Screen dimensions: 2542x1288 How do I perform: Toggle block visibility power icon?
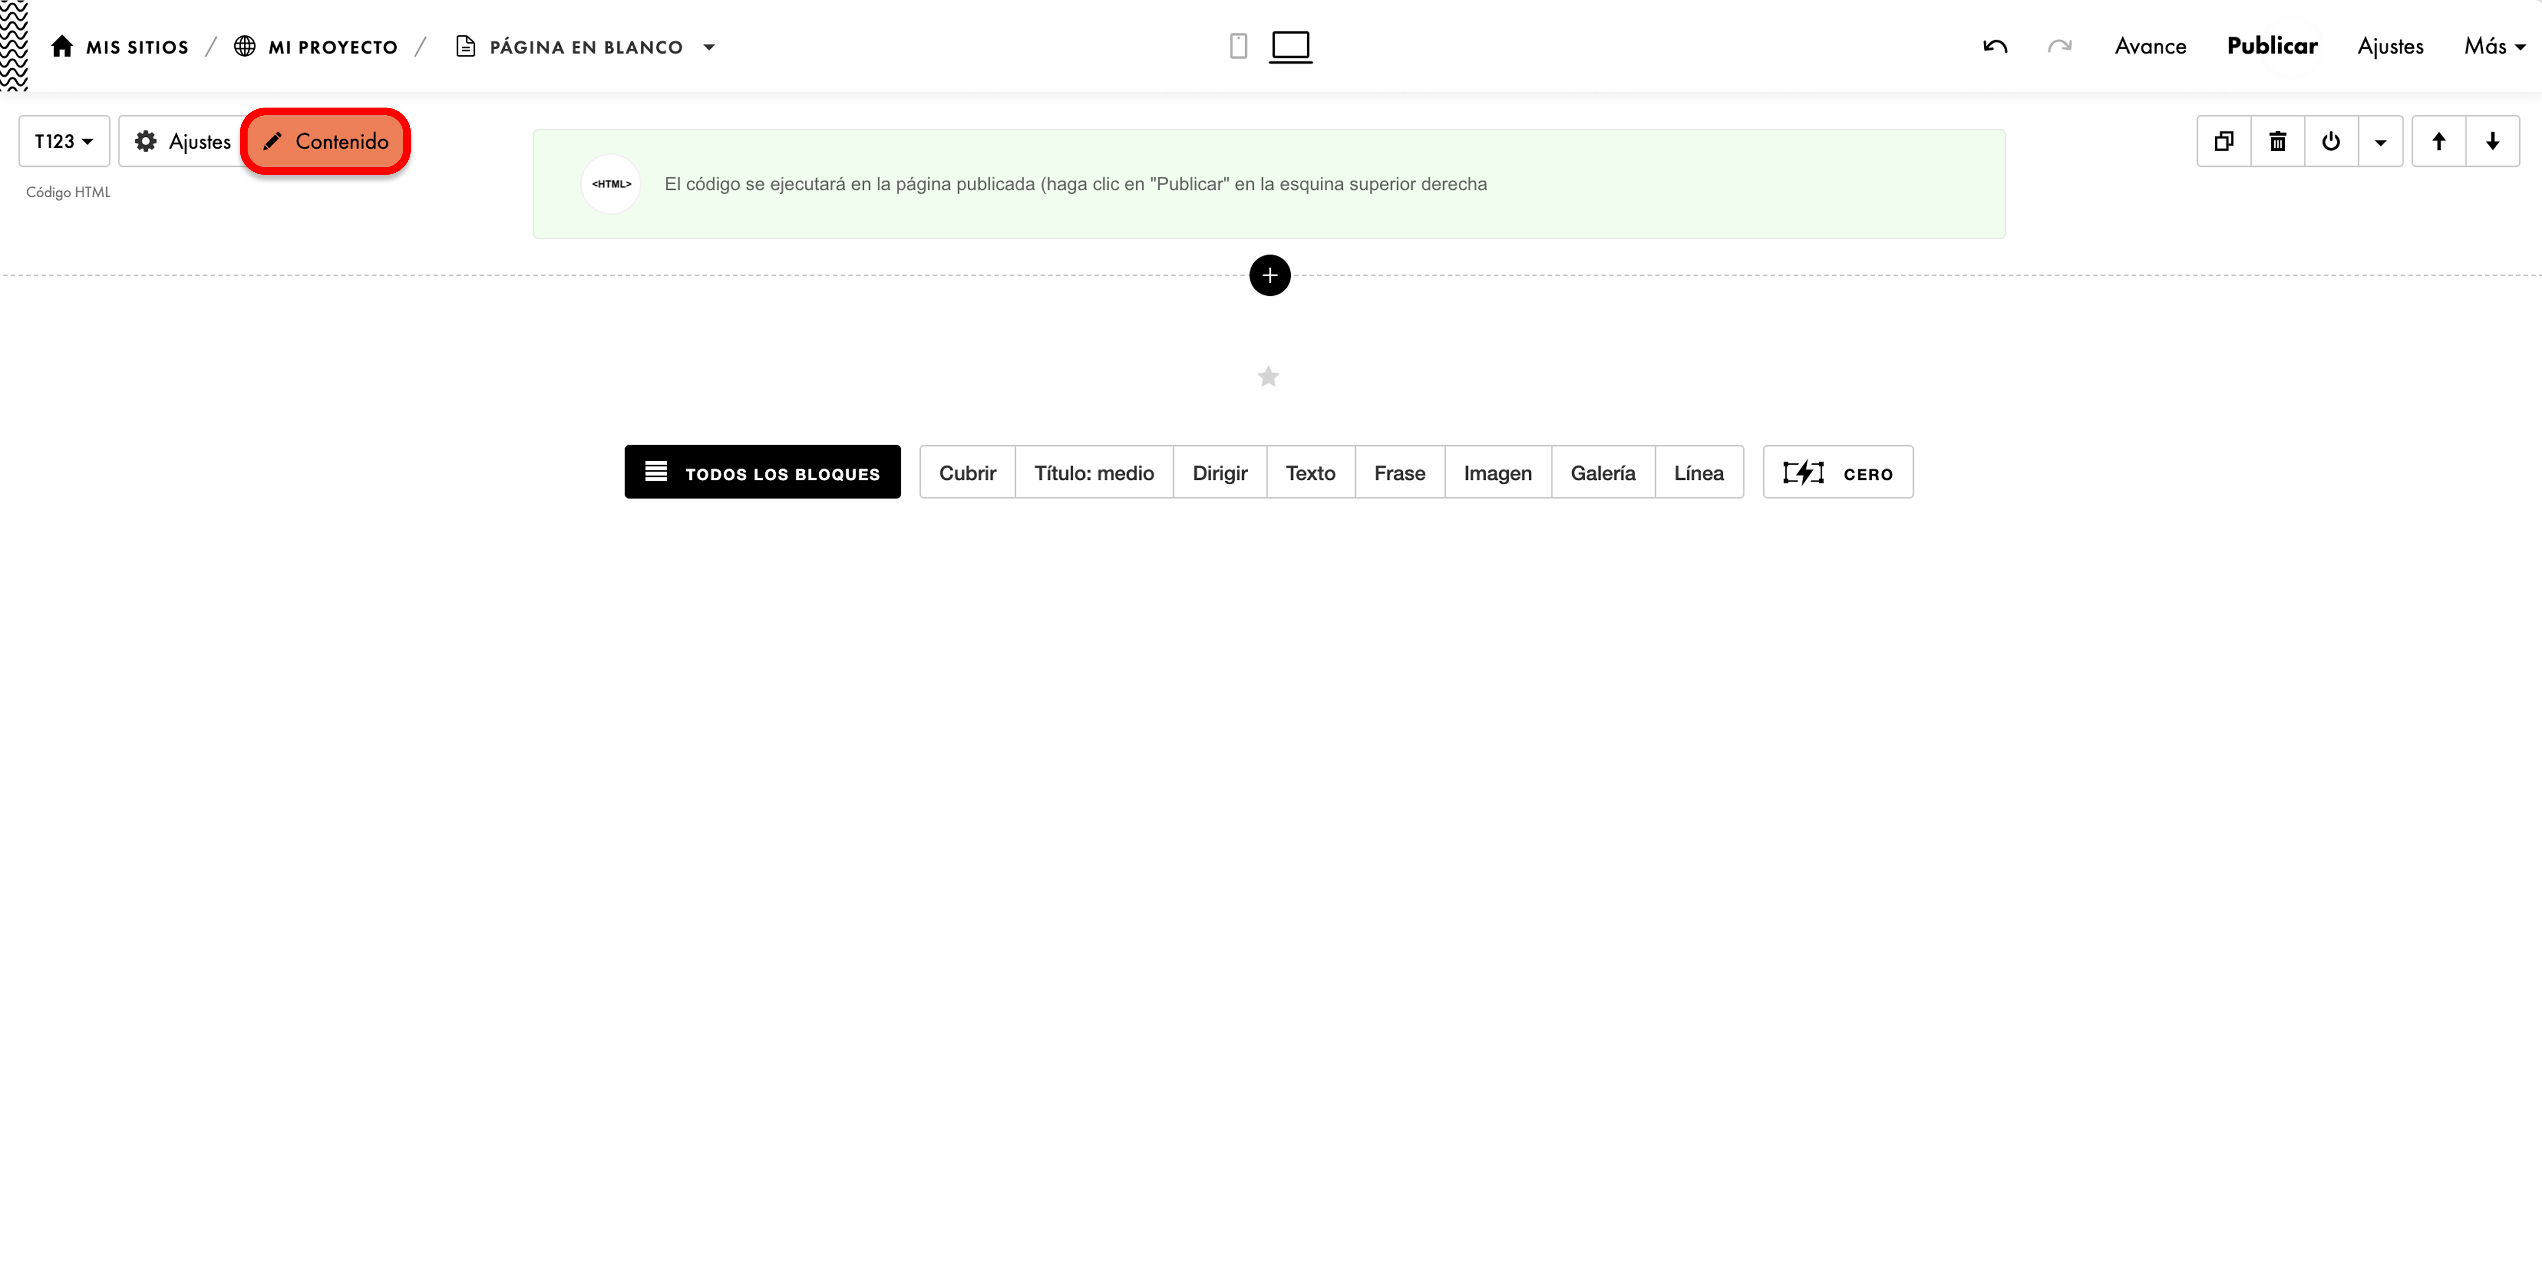2331,141
